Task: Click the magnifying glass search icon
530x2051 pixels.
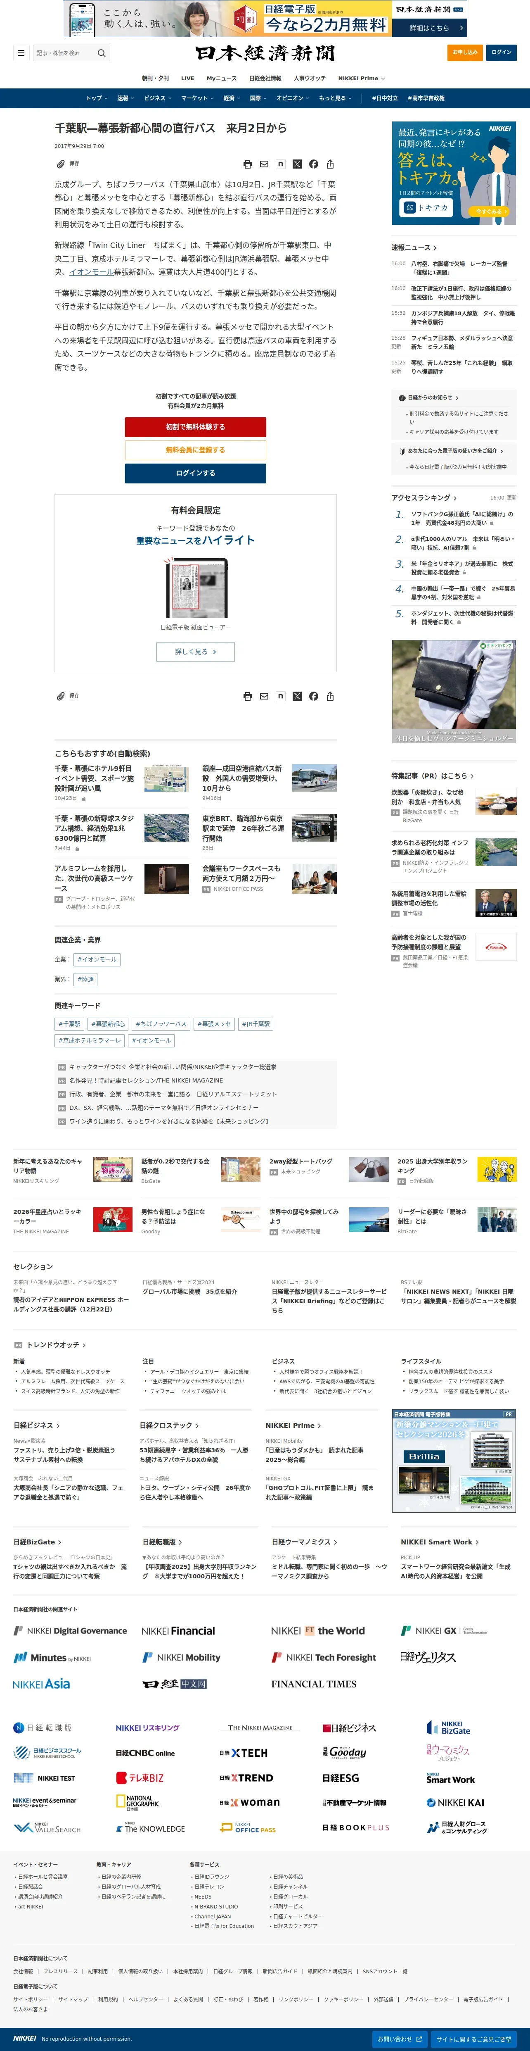Action: 102,53
